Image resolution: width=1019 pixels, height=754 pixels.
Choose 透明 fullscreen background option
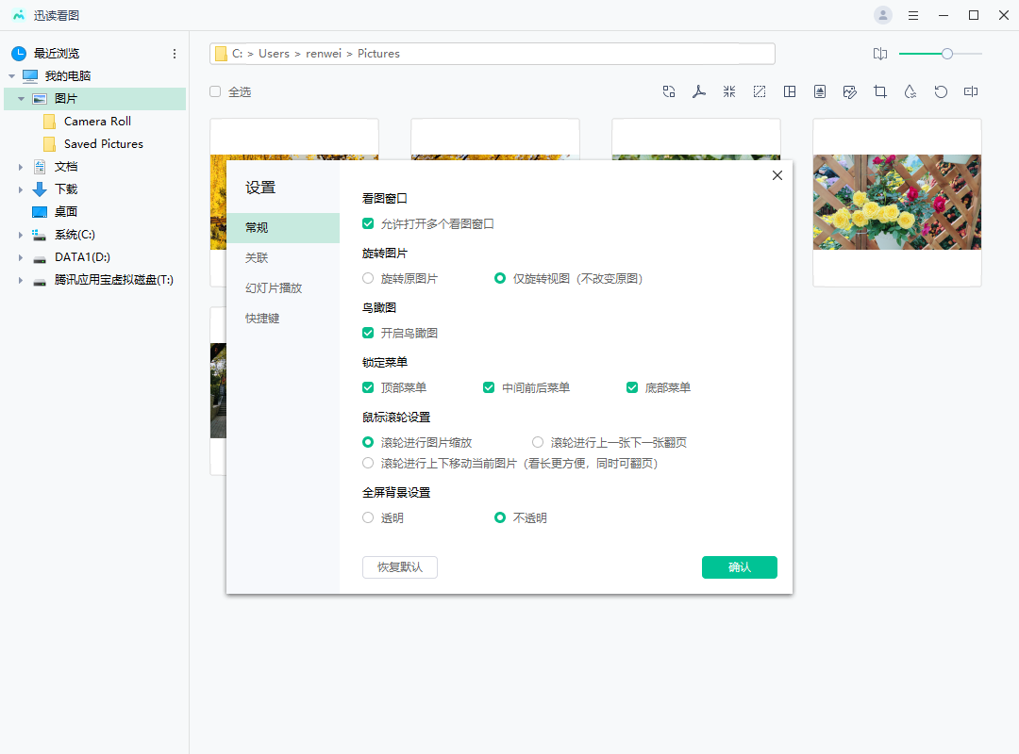point(368,517)
